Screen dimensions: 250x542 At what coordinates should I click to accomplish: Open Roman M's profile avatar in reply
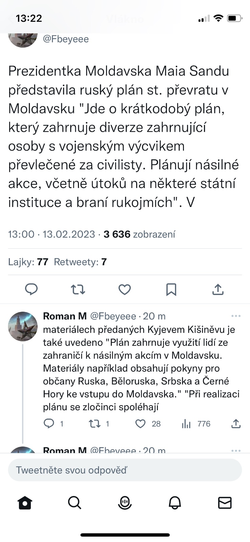[x=23, y=326]
